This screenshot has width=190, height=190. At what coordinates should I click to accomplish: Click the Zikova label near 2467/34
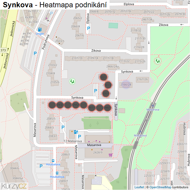[164, 25]
